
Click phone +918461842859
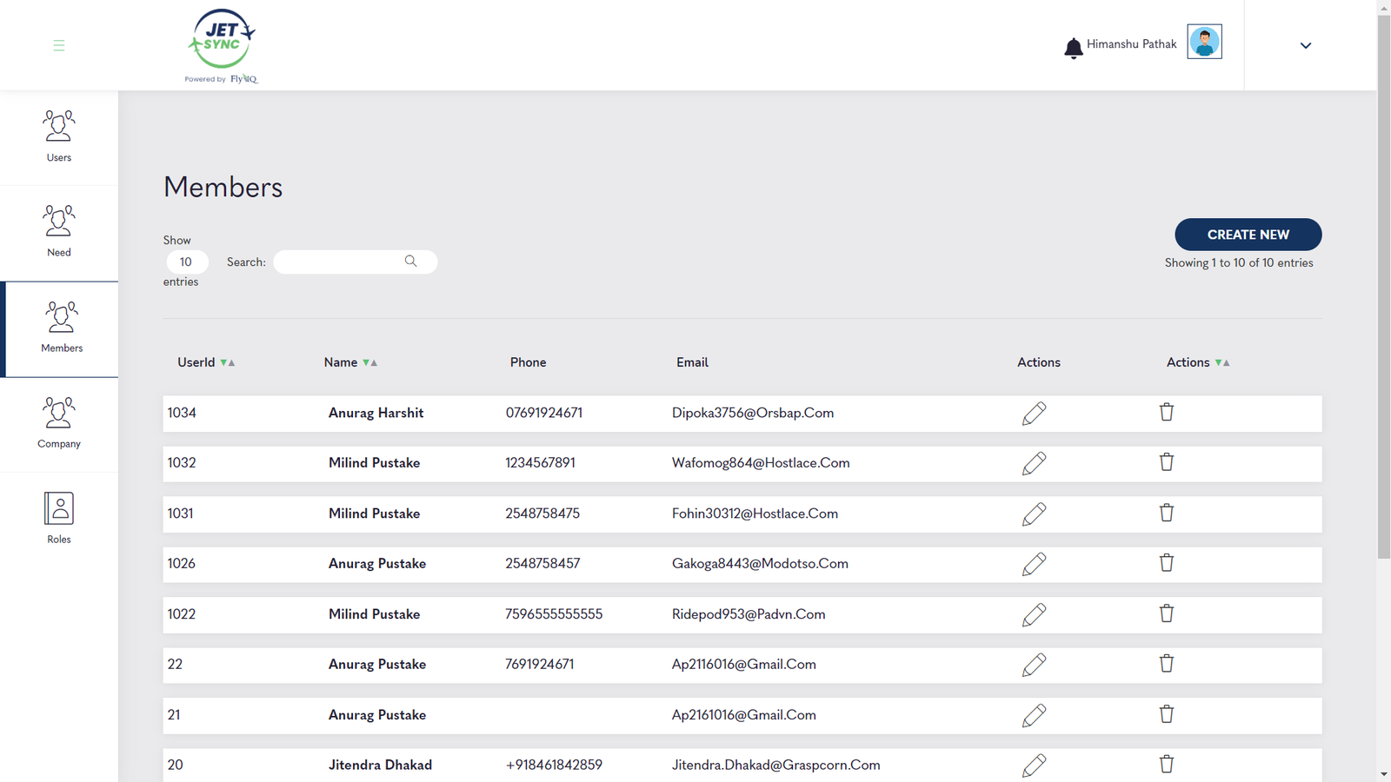(x=554, y=765)
